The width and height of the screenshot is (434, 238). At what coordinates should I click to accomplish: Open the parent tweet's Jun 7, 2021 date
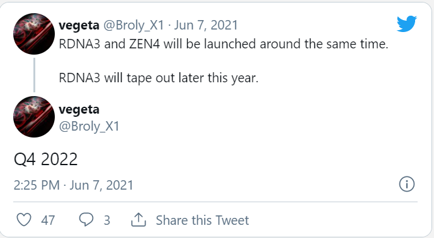[206, 25]
